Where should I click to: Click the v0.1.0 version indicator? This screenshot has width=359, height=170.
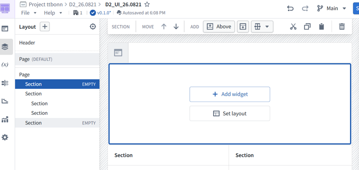100,13
